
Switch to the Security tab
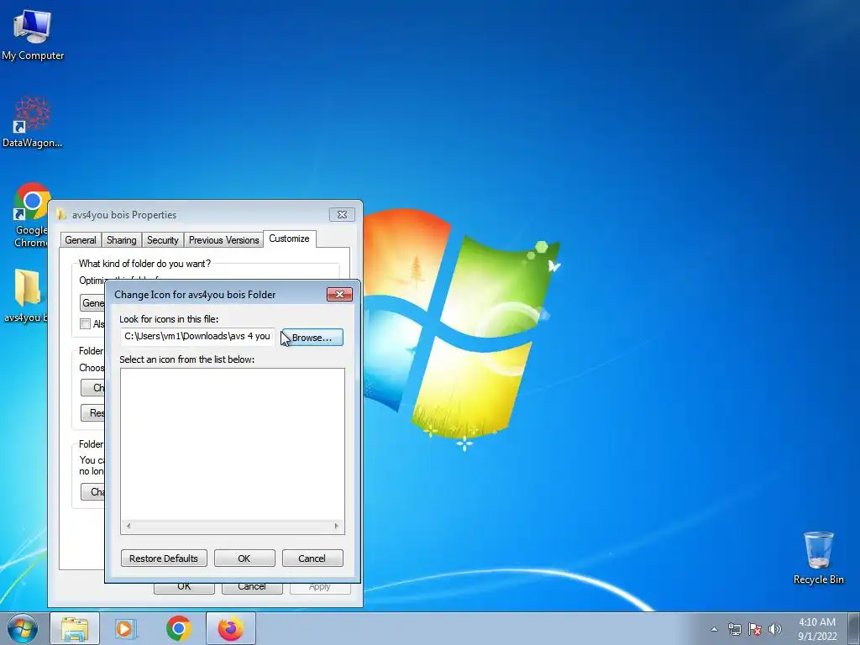click(162, 240)
